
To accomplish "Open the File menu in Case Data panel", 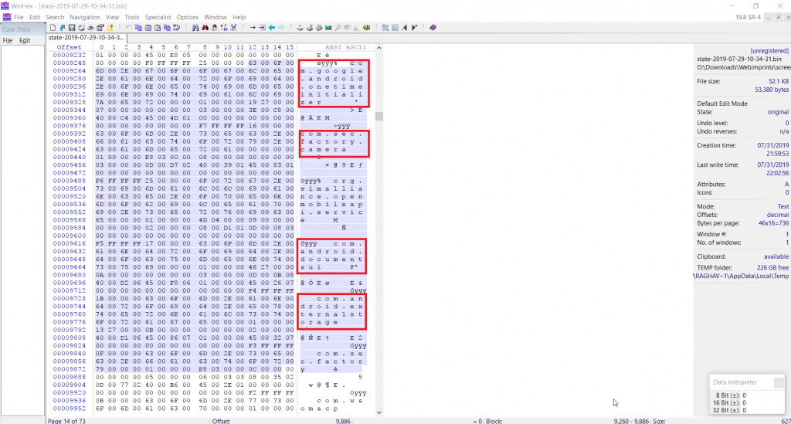I will point(8,40).
